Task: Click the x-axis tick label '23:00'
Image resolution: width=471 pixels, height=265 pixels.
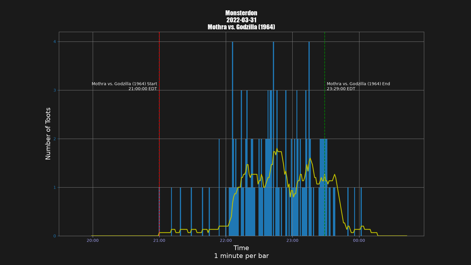Action: coord(292,241)
